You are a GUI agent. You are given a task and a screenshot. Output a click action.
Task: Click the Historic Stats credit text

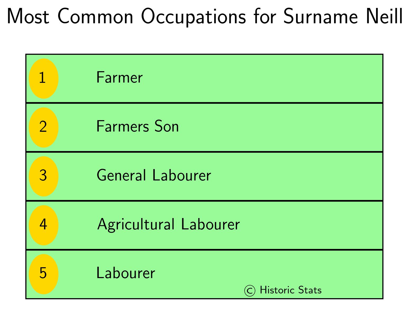coord(291,290)
